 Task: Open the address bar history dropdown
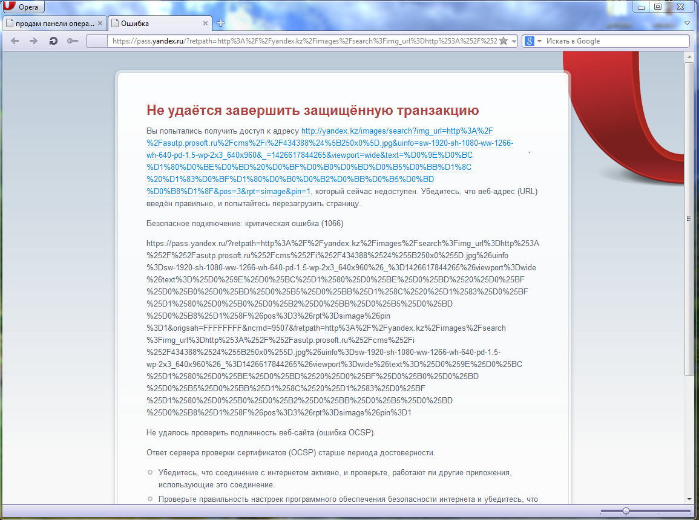click(x=514, y=41)
